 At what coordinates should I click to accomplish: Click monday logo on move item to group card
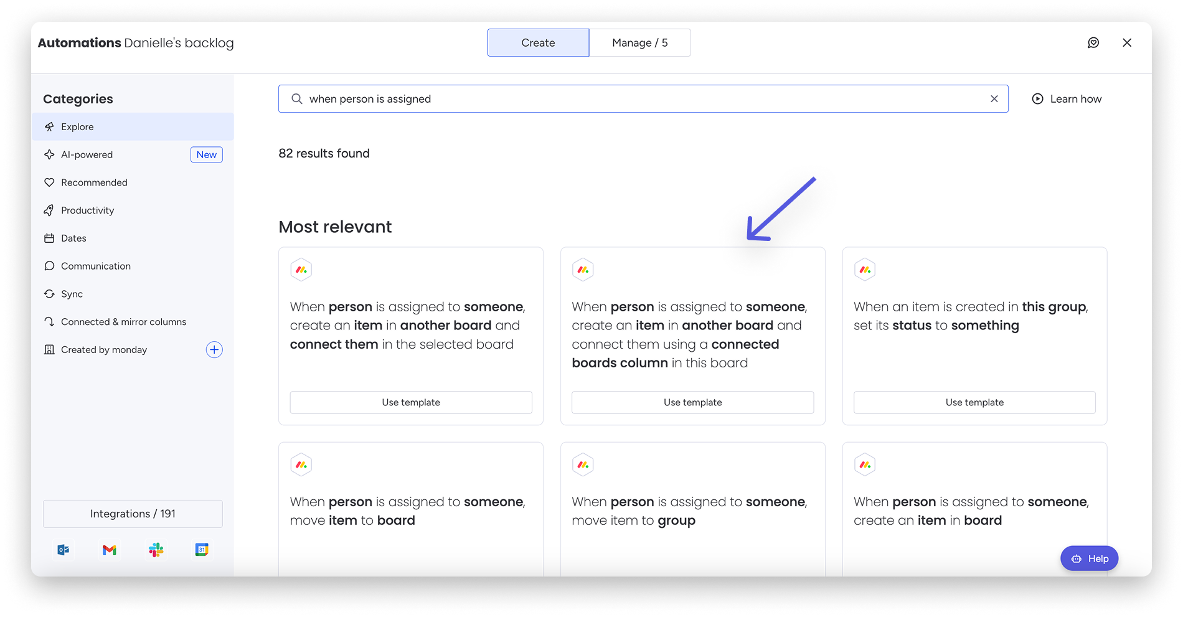point(583,464)
